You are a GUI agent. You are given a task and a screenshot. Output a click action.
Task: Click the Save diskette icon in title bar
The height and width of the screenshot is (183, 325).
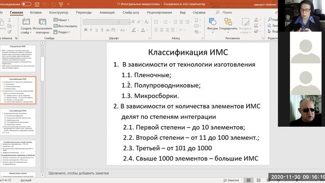(x=37, y=4)
